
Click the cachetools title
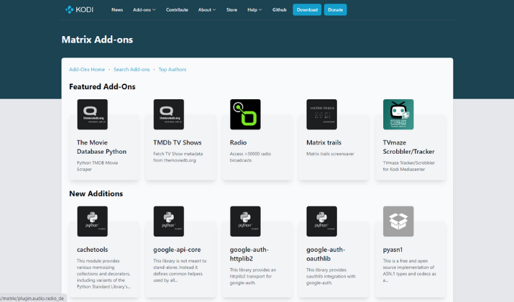[x=93, y=250]
